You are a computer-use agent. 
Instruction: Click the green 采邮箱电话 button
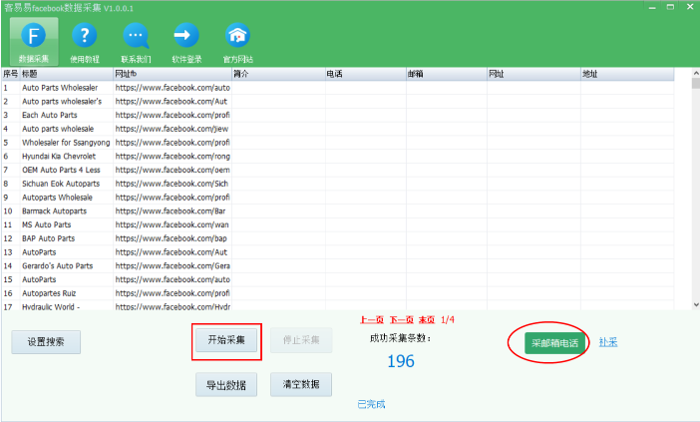click(554, 343)
